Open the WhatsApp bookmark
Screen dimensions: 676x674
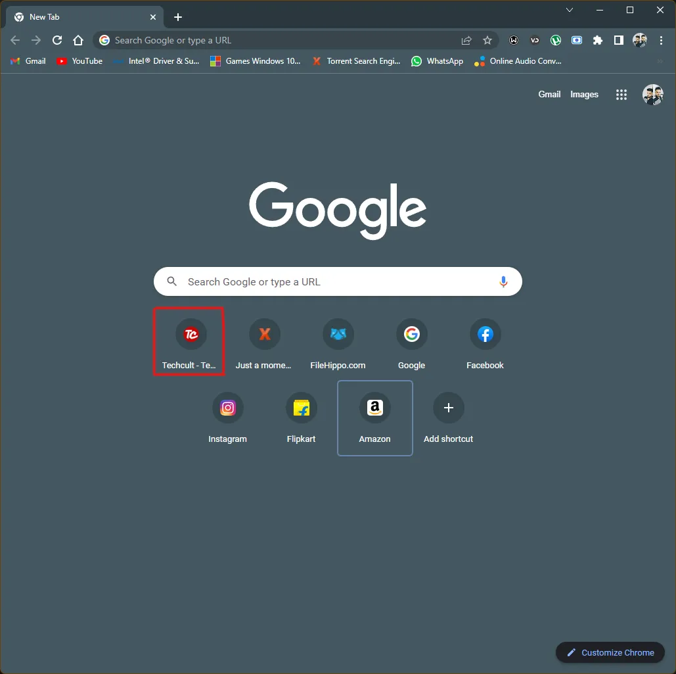[437, 61]
